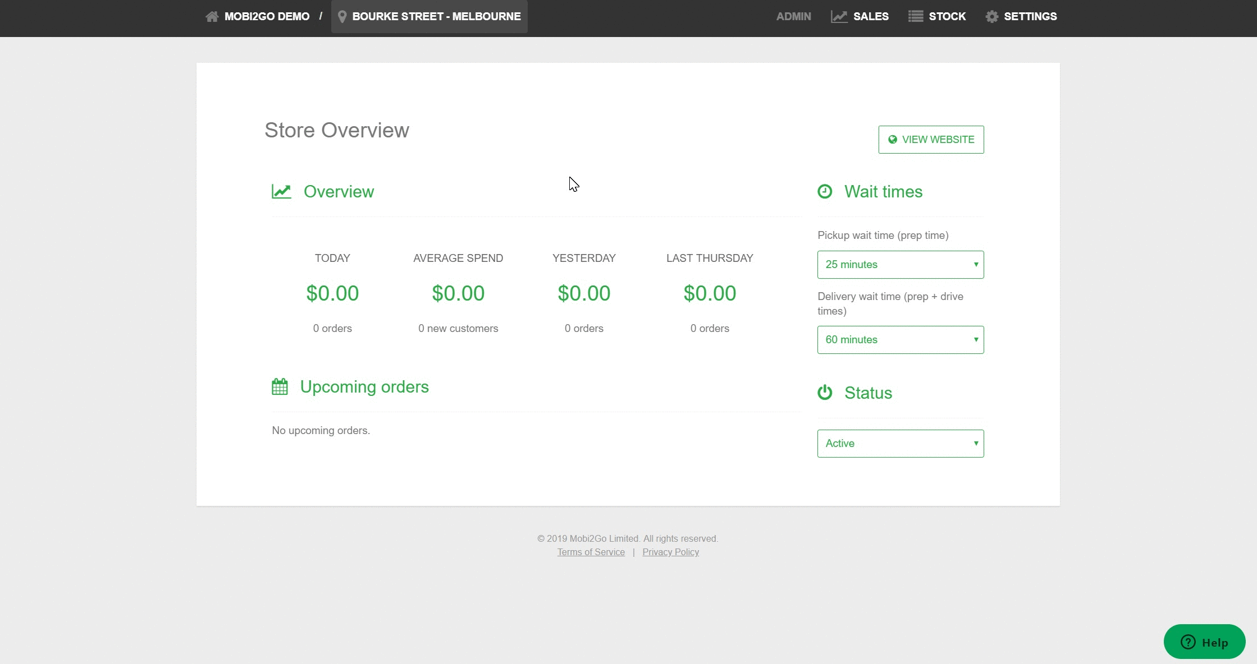Select Bourke Street - Melbourne location tab
This screenshot has height=664, width=1257.
coord(436,17)
